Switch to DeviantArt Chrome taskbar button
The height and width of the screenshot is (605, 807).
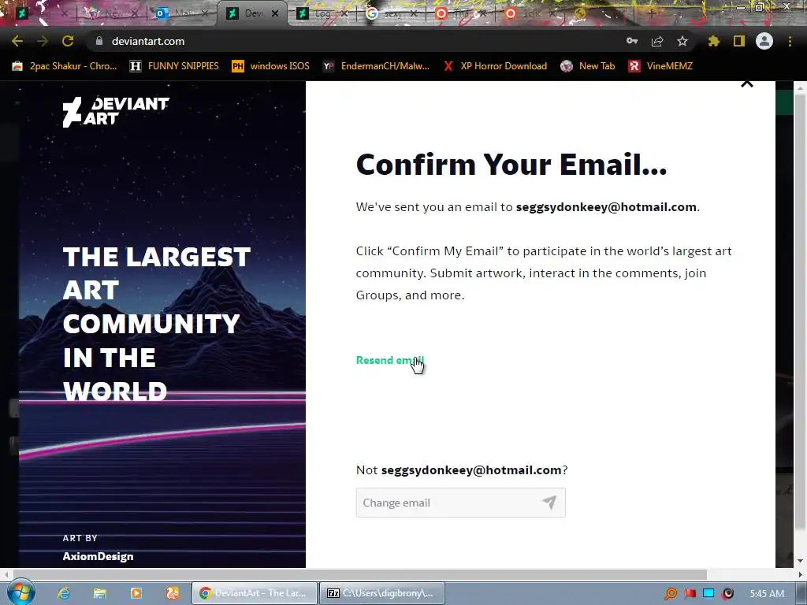[x=255, y=593]
